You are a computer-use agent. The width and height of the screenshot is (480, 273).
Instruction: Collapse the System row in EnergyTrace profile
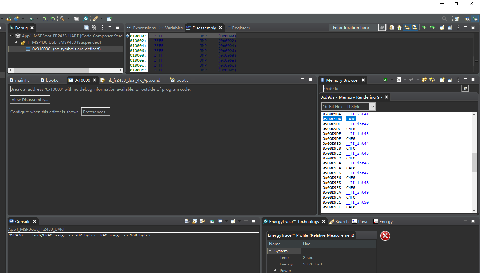point(270,251)
